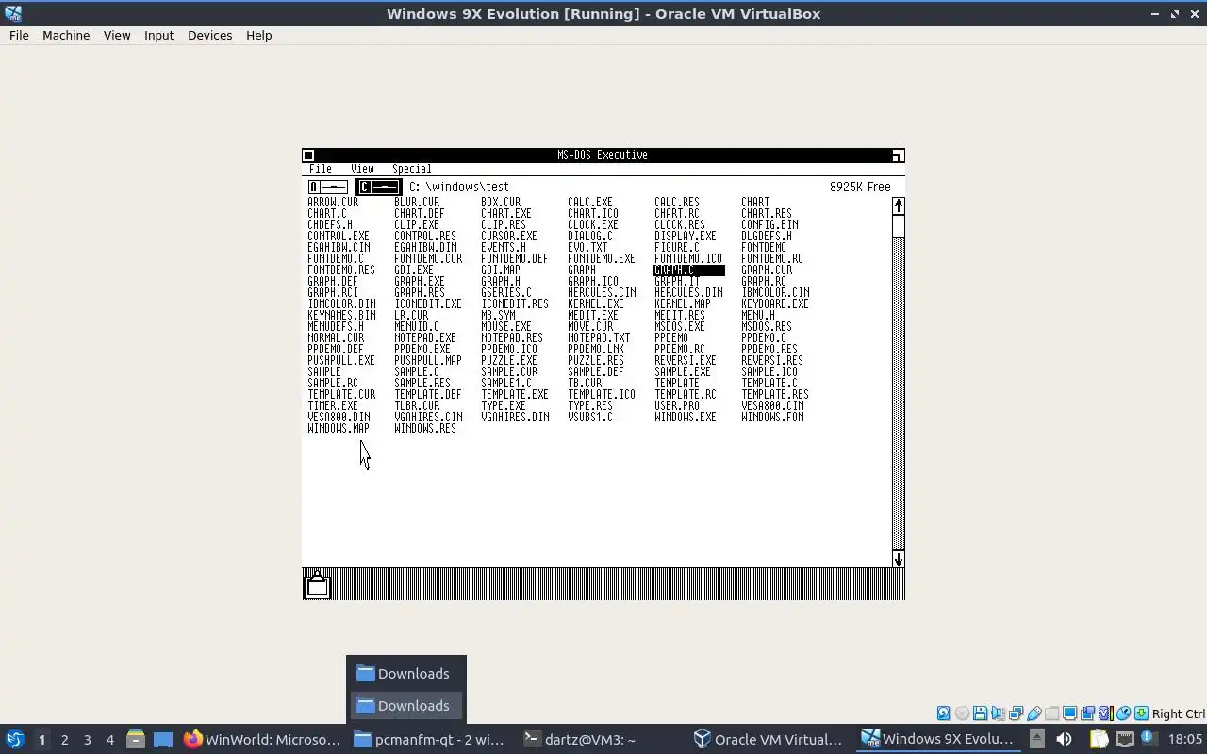
Task: Click VirtualBox CPU execution indicator
Action: click(x=1105, y=713)
